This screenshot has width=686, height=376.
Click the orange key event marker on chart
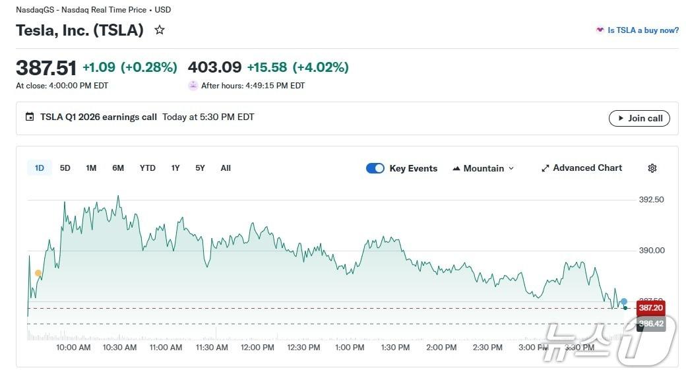point(38,273)
